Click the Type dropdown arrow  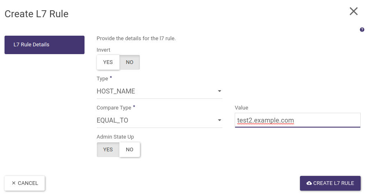(220, 91)
